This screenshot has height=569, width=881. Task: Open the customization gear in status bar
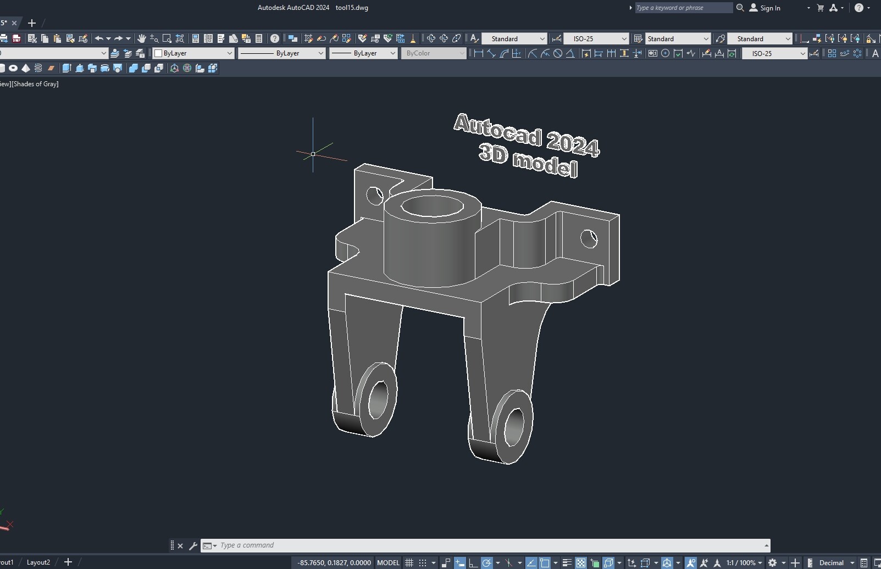point(772,562)
